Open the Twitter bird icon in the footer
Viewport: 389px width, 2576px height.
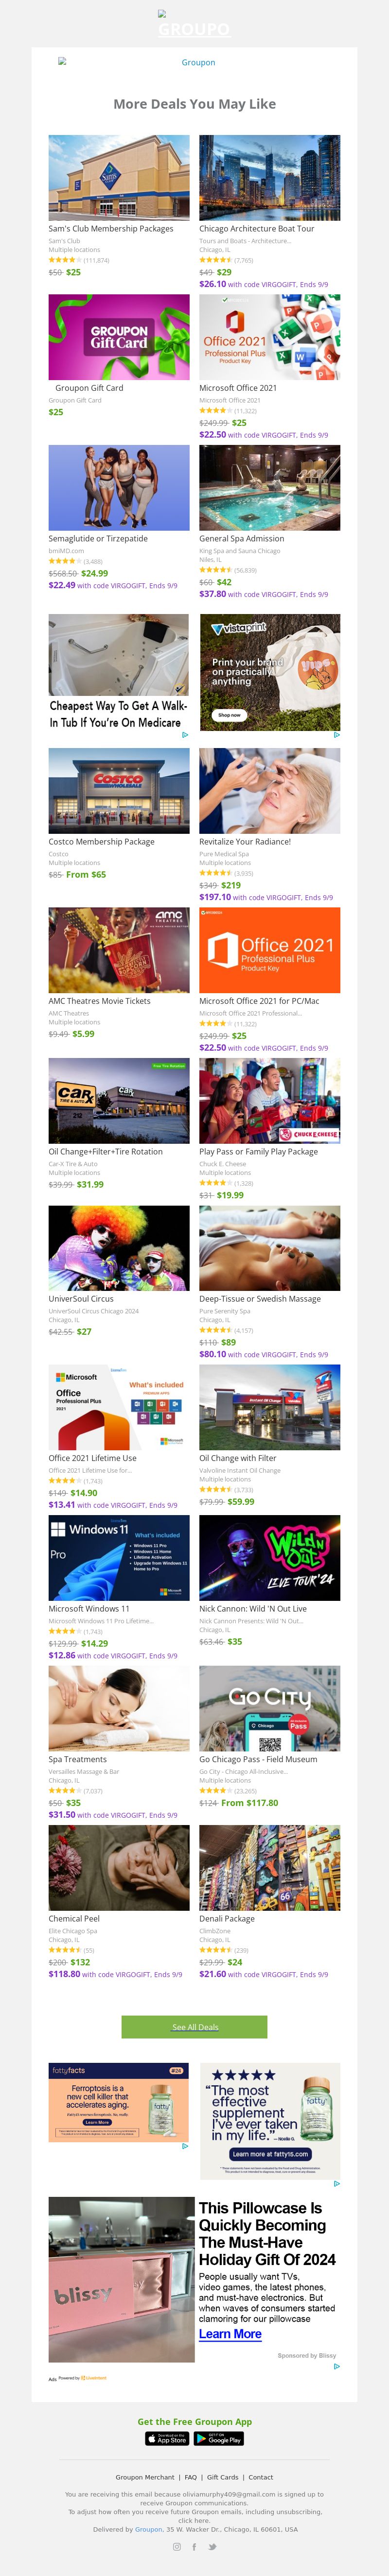212,2547
